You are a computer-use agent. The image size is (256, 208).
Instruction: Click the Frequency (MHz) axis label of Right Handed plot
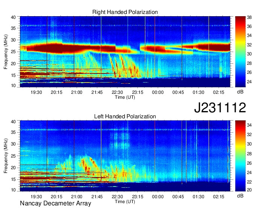coord(6,52)
